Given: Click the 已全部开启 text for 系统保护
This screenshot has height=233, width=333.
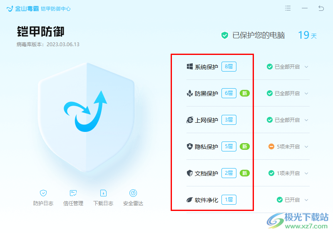Looking at the screenshot, I should (x=287, y=67).
